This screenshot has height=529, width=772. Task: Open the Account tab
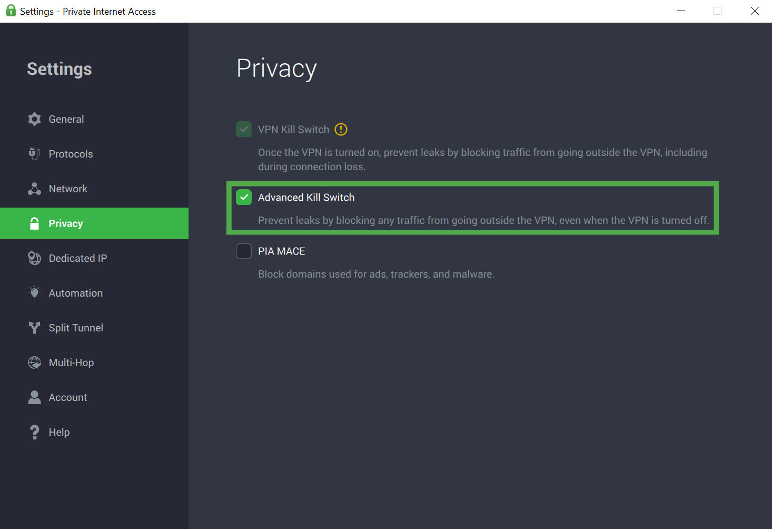pyautogui.click(x=94, y=397)
